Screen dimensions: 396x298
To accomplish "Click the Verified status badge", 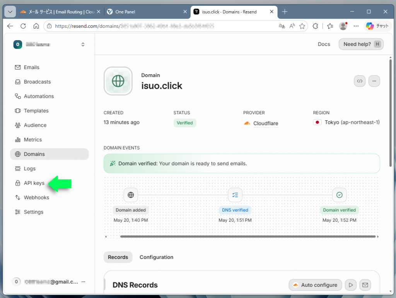I will [x=184, y=123].
